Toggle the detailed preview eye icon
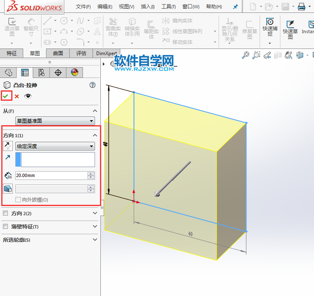This screenshot has width=314, height=296. tap(28, 96)
